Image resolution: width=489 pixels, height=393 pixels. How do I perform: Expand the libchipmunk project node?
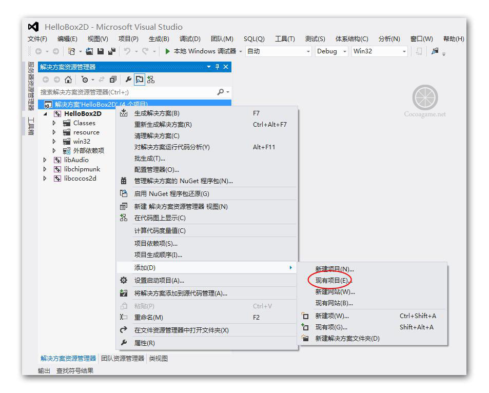(45, 169)
